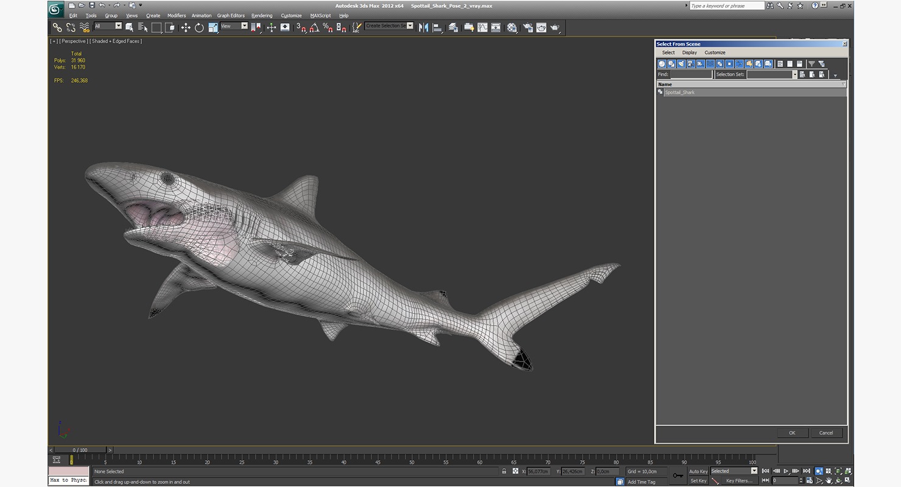Open the Mirror tool

(x=423, y=27)
